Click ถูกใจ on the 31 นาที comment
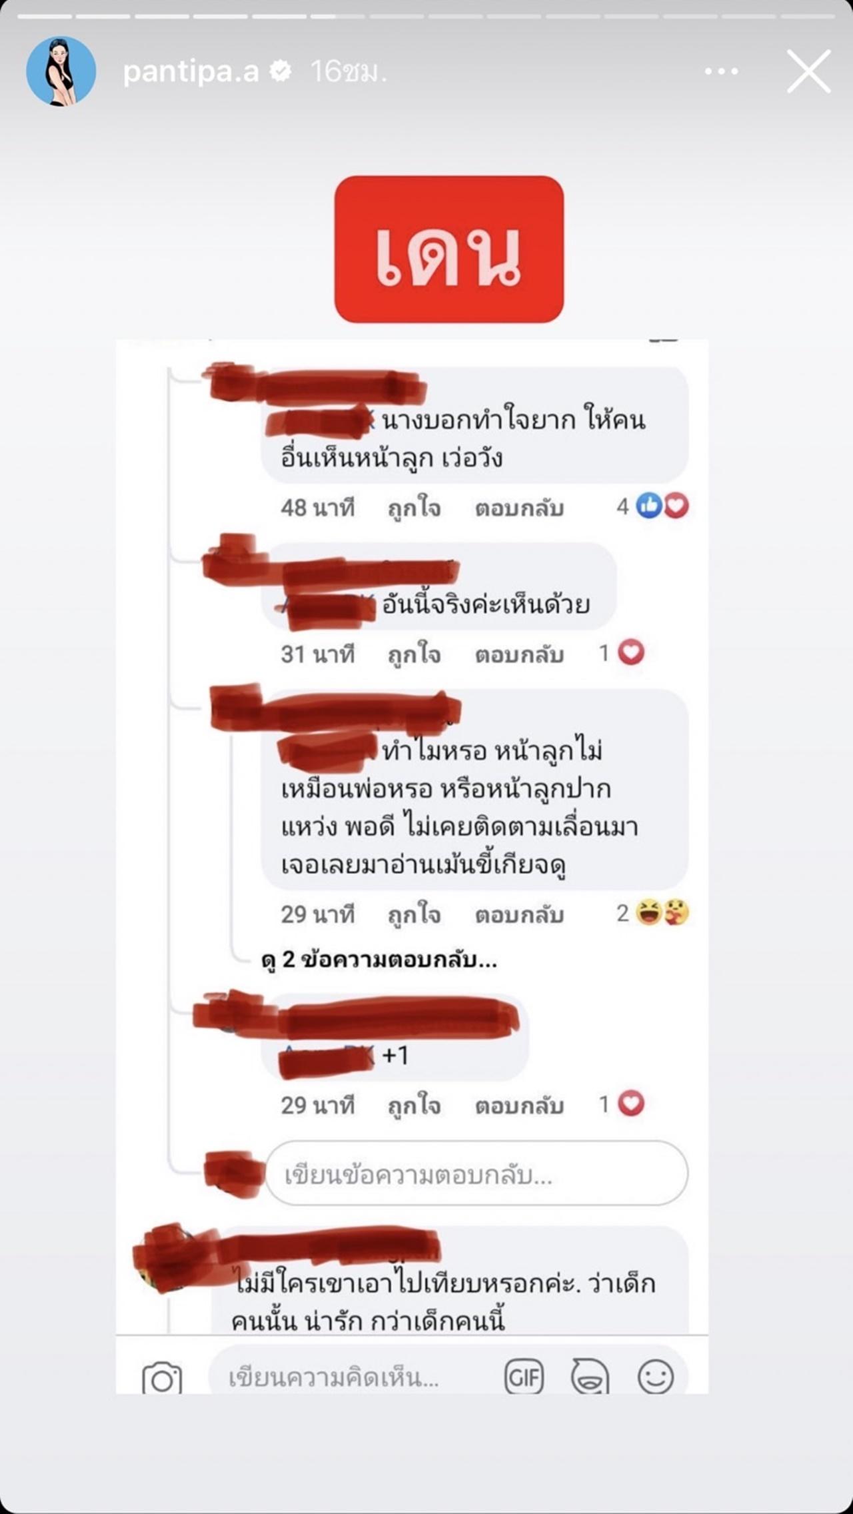 (x=414, y=654)
